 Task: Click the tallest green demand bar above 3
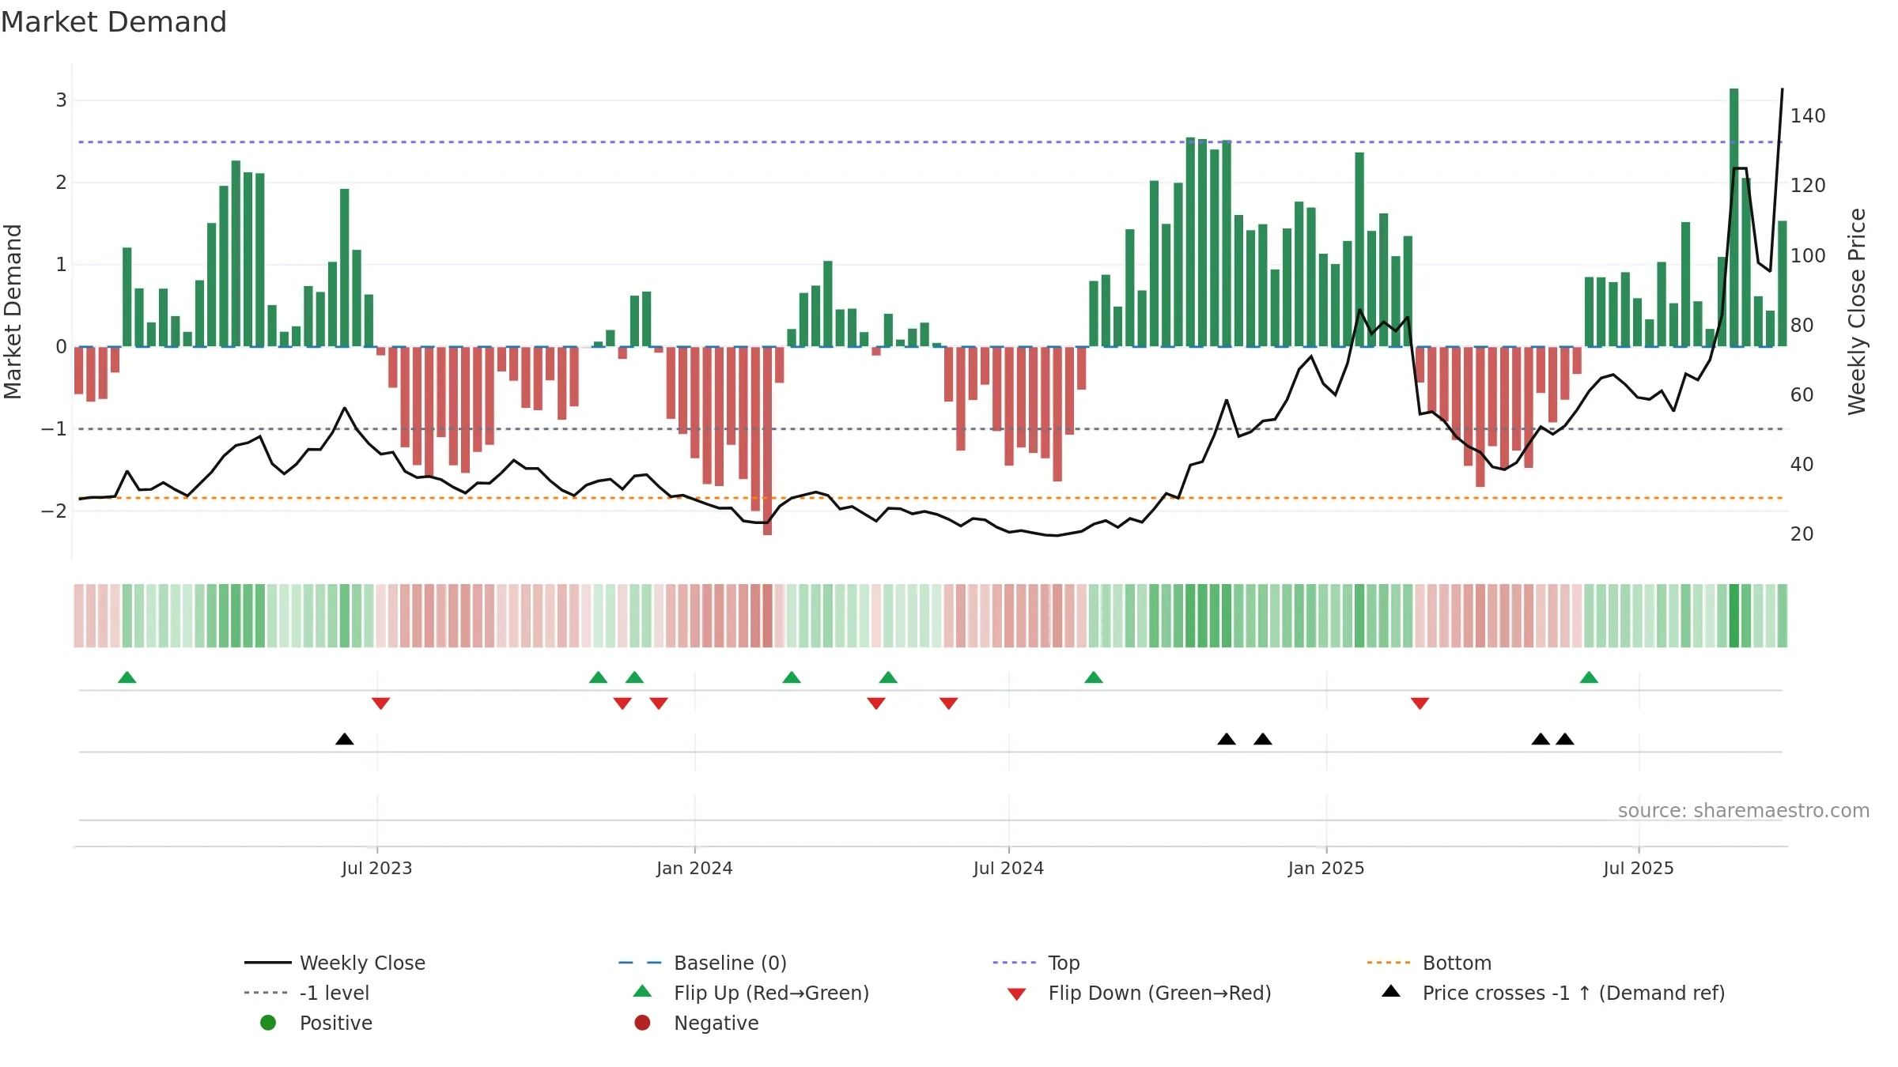tap(1734, 217)
